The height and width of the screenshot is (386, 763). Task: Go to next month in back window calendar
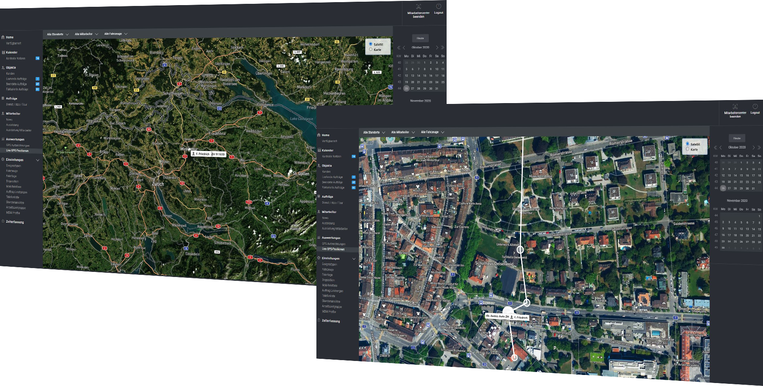(x=437, y=48)
